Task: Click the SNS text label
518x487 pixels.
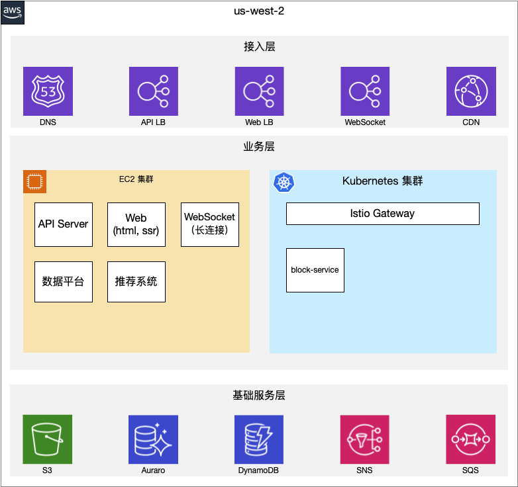Action: pyautogui.click(x=364, y=470)
